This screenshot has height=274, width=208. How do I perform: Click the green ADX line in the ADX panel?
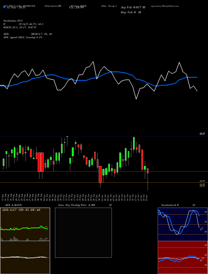[x=24, y=228]
